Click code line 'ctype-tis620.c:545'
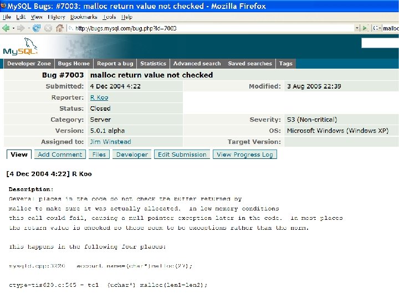This screenshot has width=399, height=299. coord(43,285)
